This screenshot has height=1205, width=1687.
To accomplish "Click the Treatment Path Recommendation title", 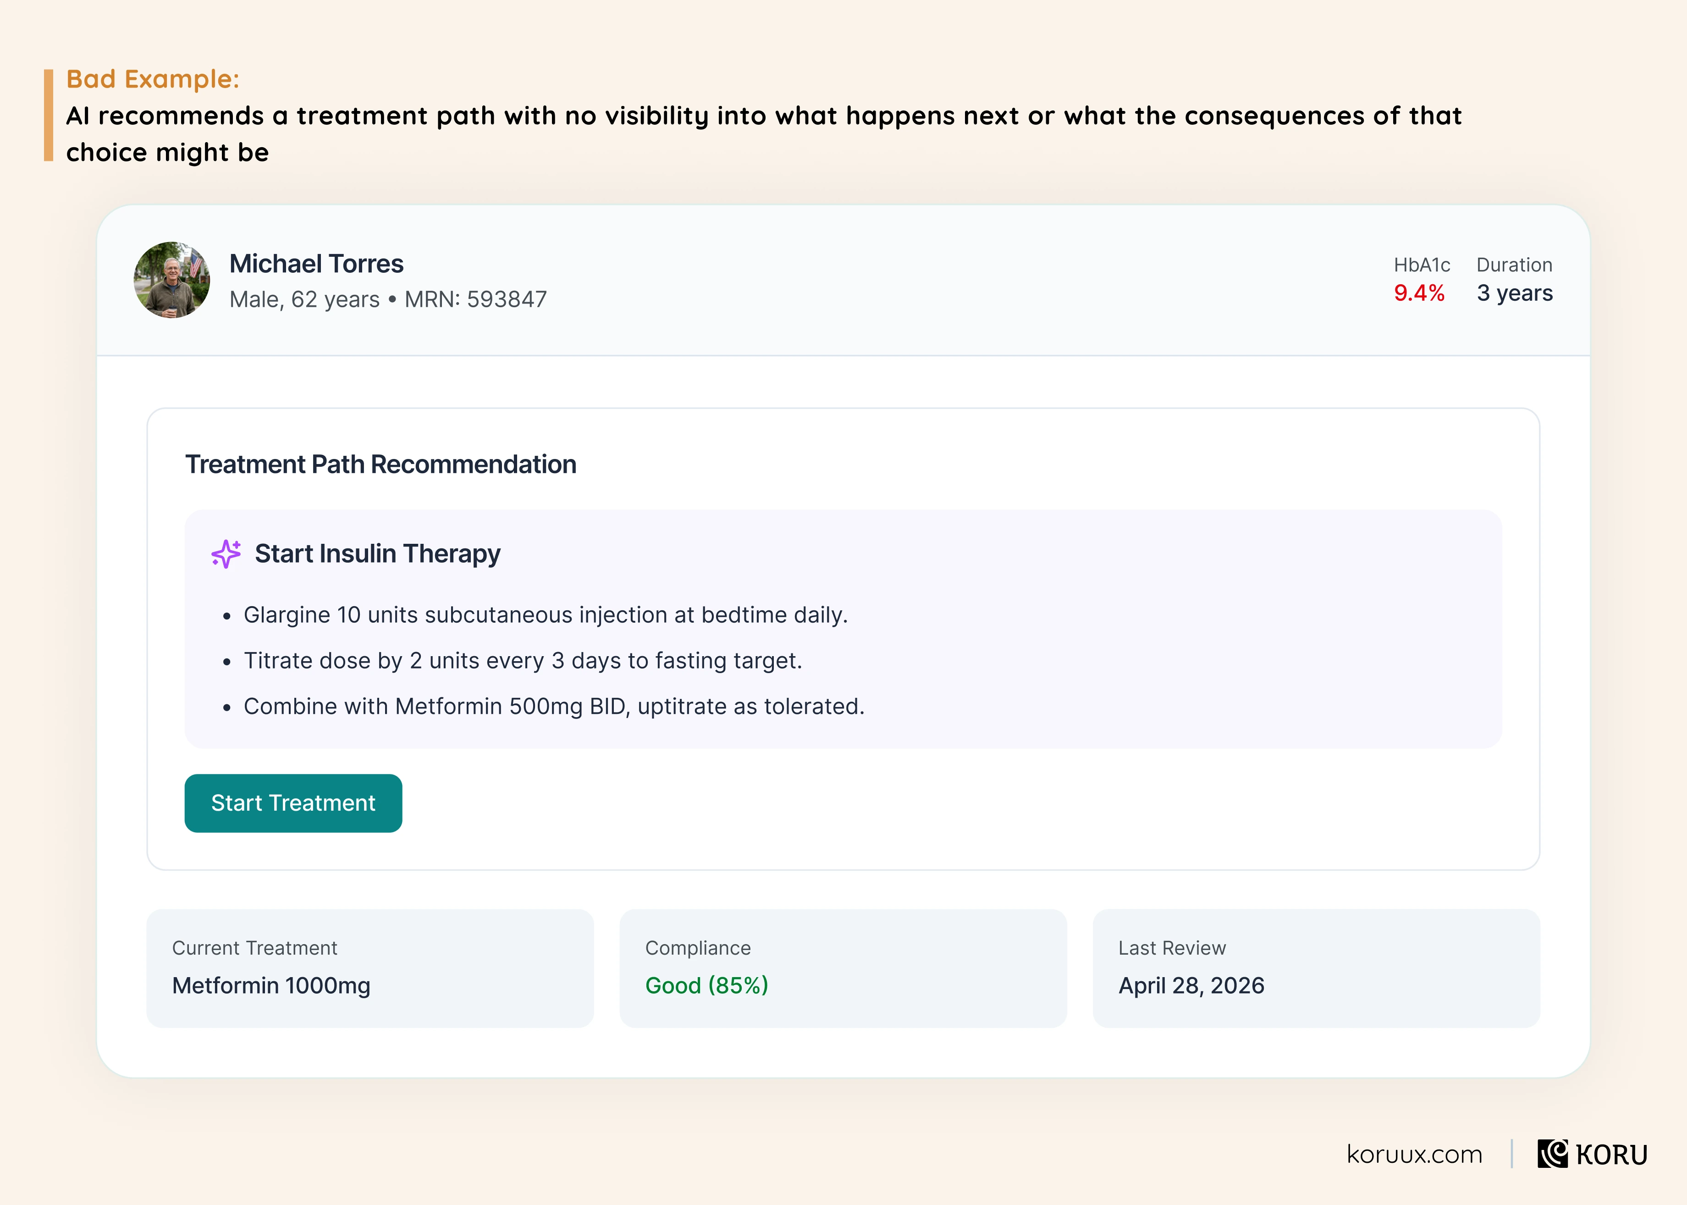I will (380, 464).
